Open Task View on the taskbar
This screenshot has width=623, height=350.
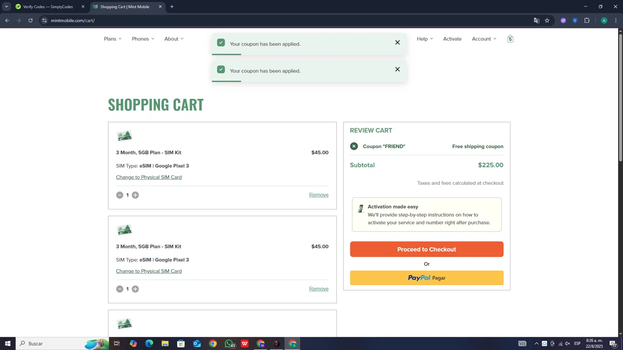point(117,343)
